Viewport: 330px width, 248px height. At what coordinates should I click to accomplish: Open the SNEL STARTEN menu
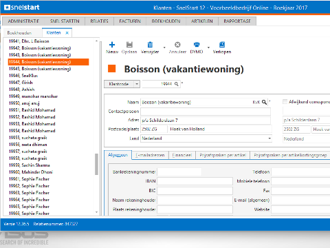point(65,21)
